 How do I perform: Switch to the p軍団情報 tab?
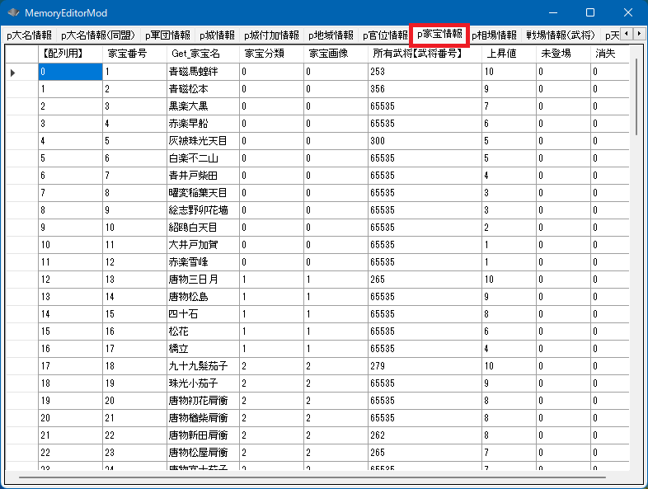(x=167, y=35)
